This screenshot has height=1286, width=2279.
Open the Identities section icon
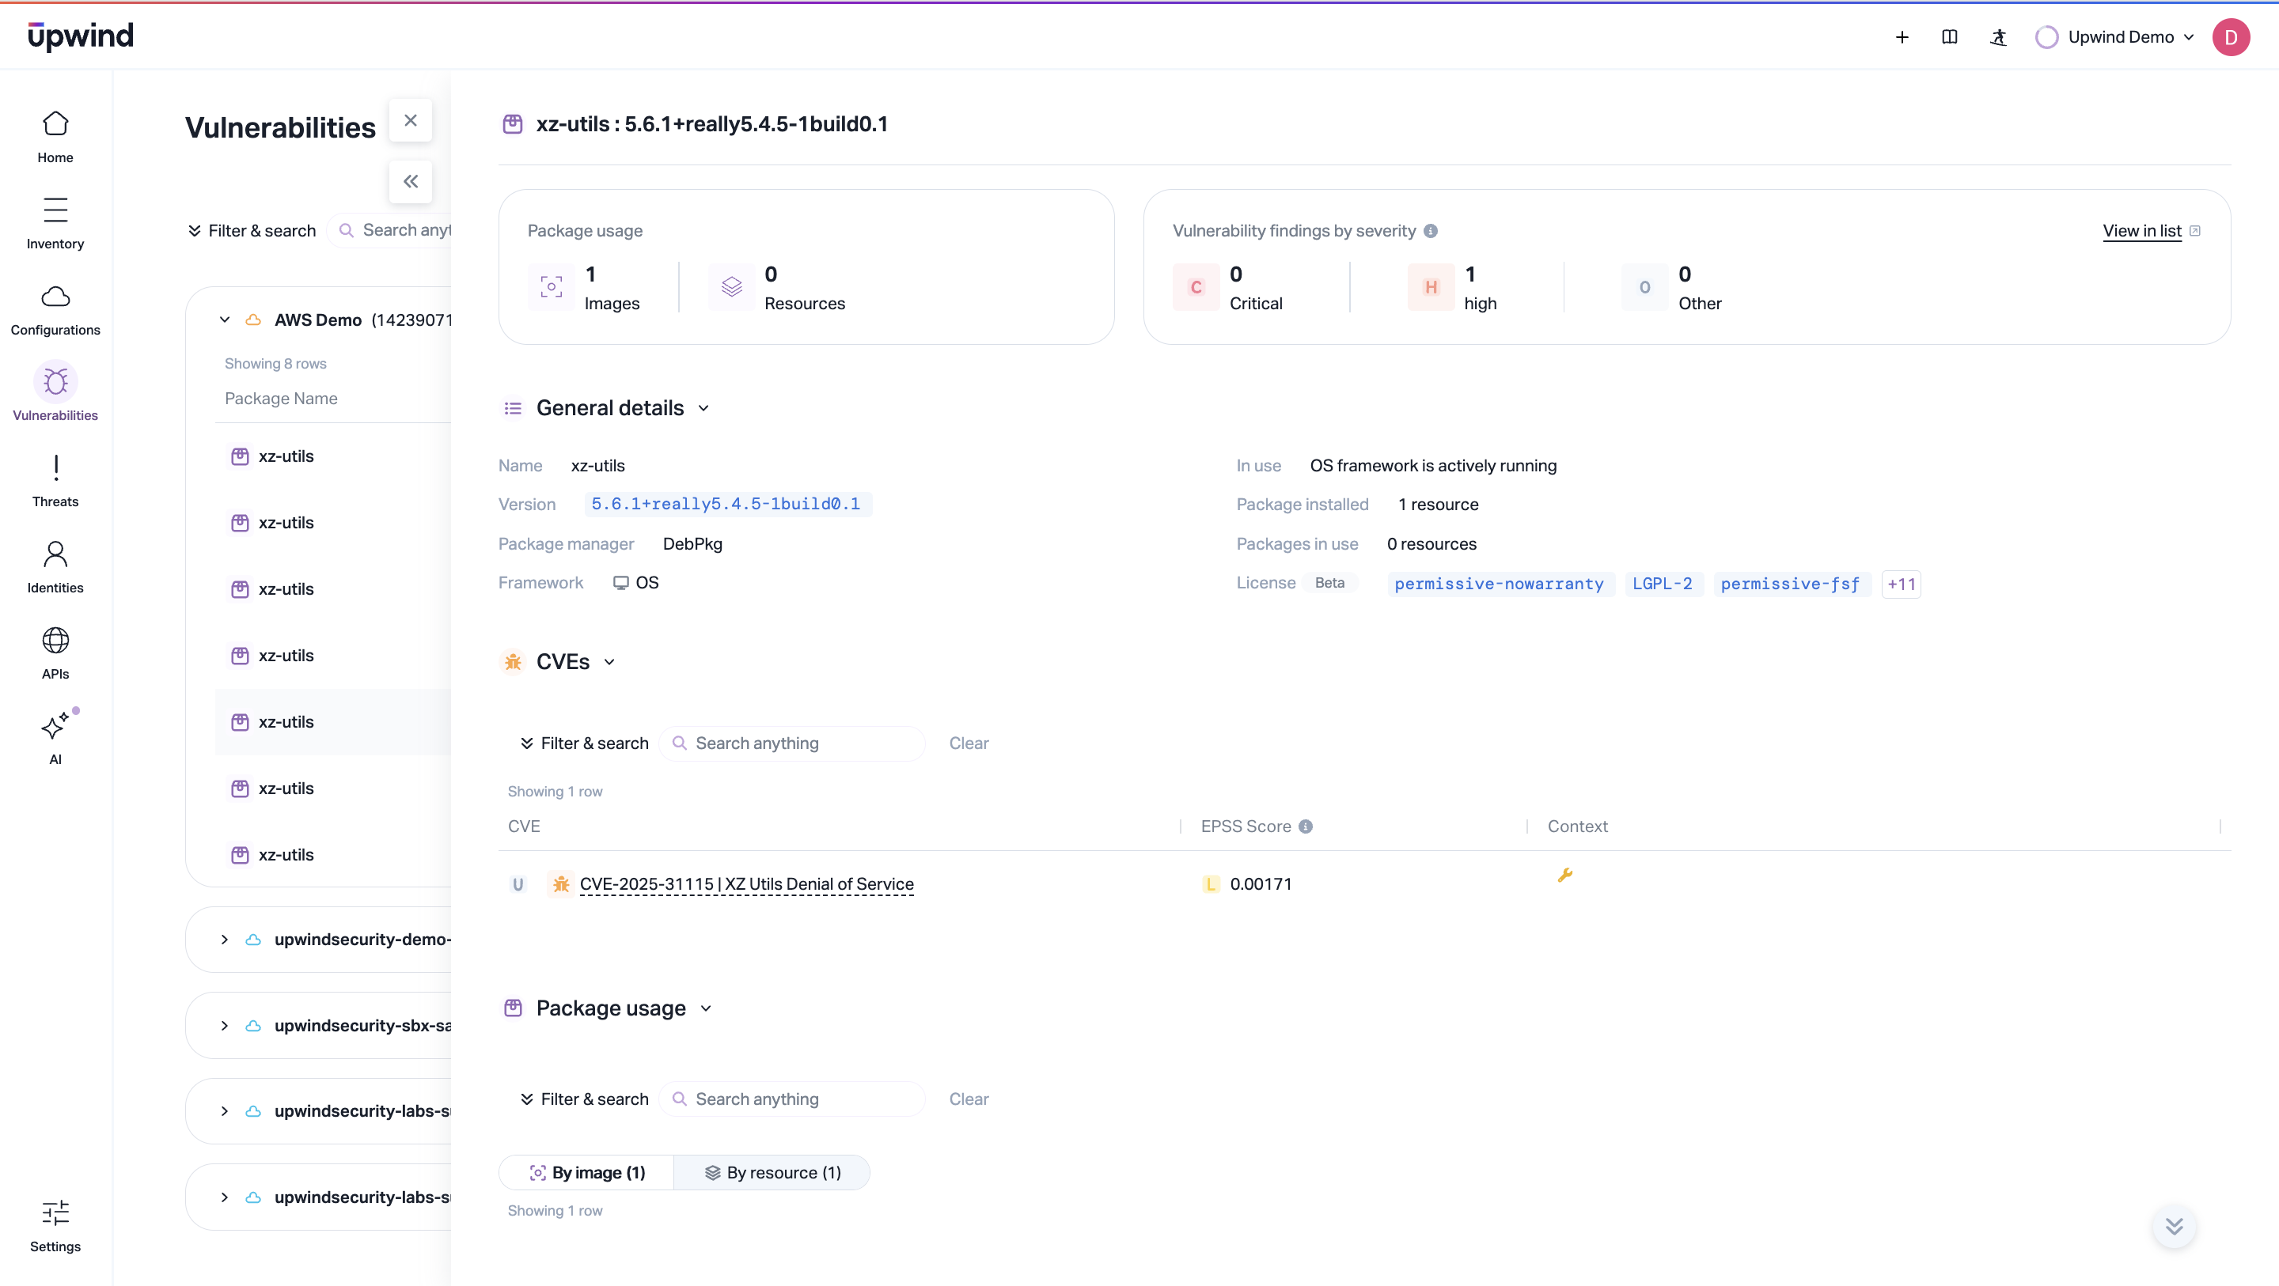point(55,563)
